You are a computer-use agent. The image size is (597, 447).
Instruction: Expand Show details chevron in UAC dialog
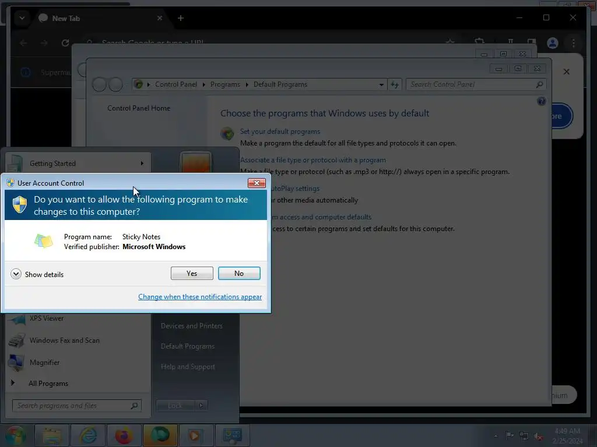[x=16, y=274]
